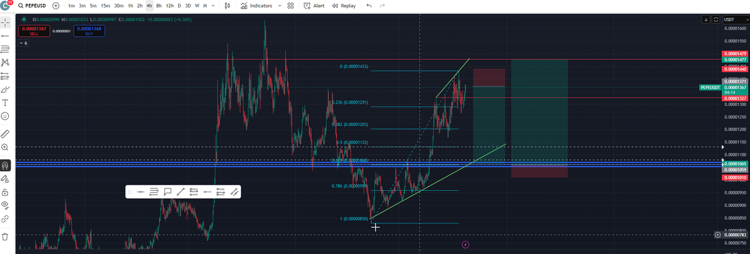The height and width of the screenshot is (254, 750).
Task: Select the trend line favorite tool
Action: pos(180,192)
